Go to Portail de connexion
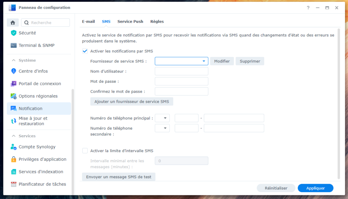Screen dimensions: 348x199 (x=40, y=84)
